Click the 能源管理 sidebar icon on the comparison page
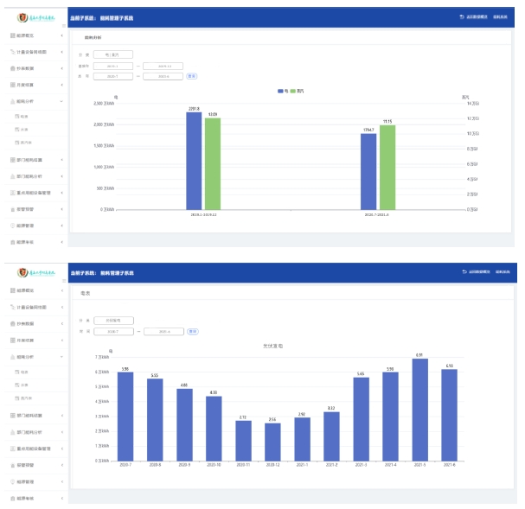This screenshot has width=525, height=509. click(13, 226)
